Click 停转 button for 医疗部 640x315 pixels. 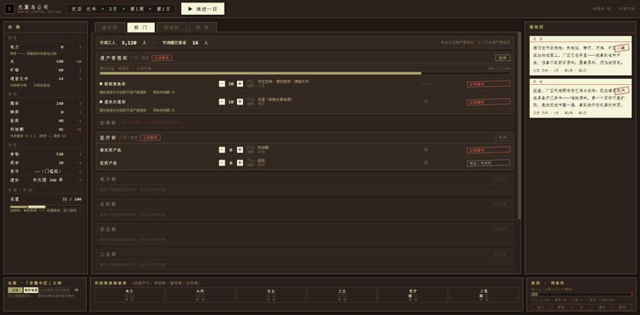[503, 138]
